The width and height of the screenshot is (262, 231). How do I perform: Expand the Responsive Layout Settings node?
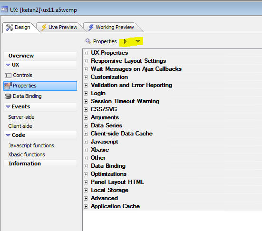click(86, 61)
